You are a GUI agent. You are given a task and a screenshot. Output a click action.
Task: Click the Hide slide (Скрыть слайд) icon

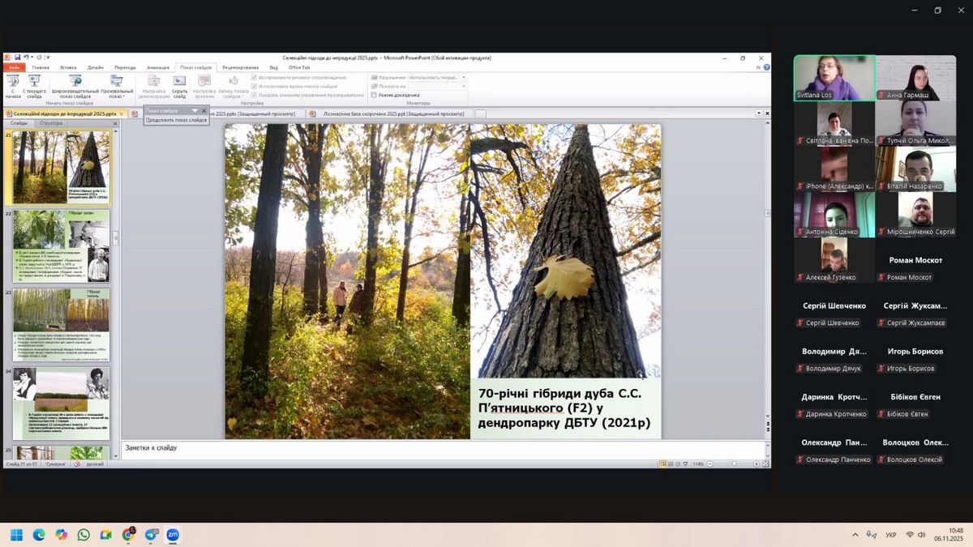coord(179,84)
